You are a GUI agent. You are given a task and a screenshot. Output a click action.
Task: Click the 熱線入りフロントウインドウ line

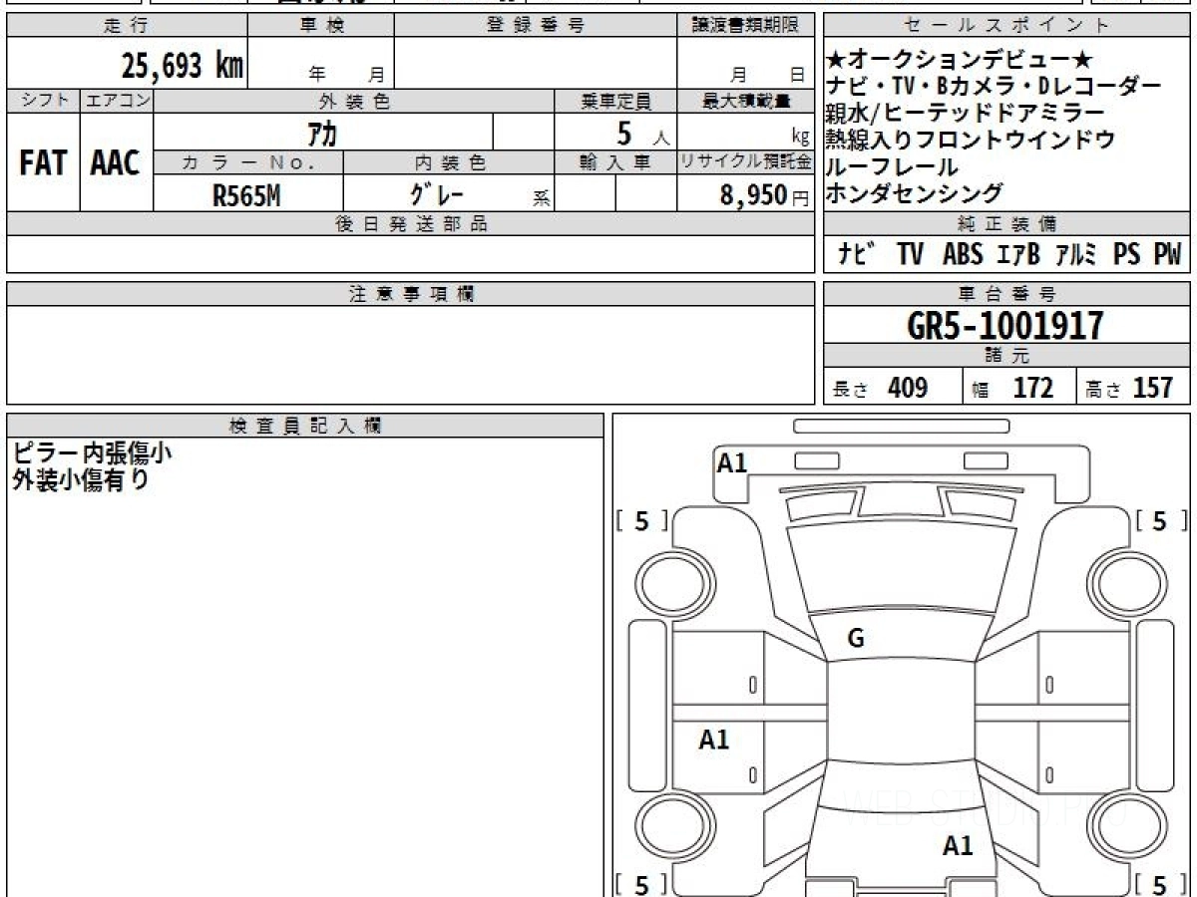(970, 140)
